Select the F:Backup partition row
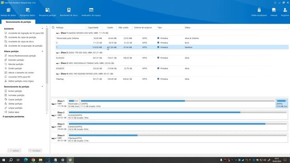Image resolution: width=290 pixels, height=163 pixels. tap(172, 79)
